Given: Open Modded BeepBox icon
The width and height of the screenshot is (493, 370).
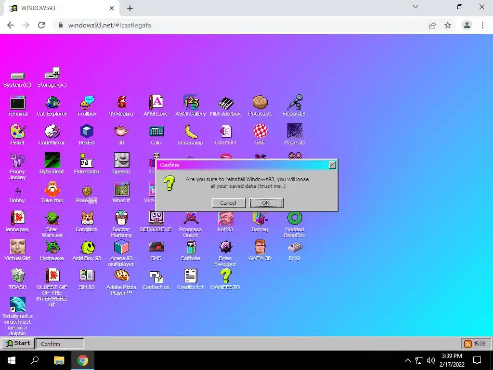Looking at the screenshot, I should tap(295, 218).
